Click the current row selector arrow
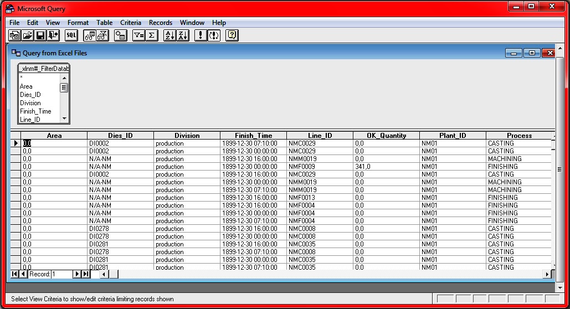 coord(16,143)
